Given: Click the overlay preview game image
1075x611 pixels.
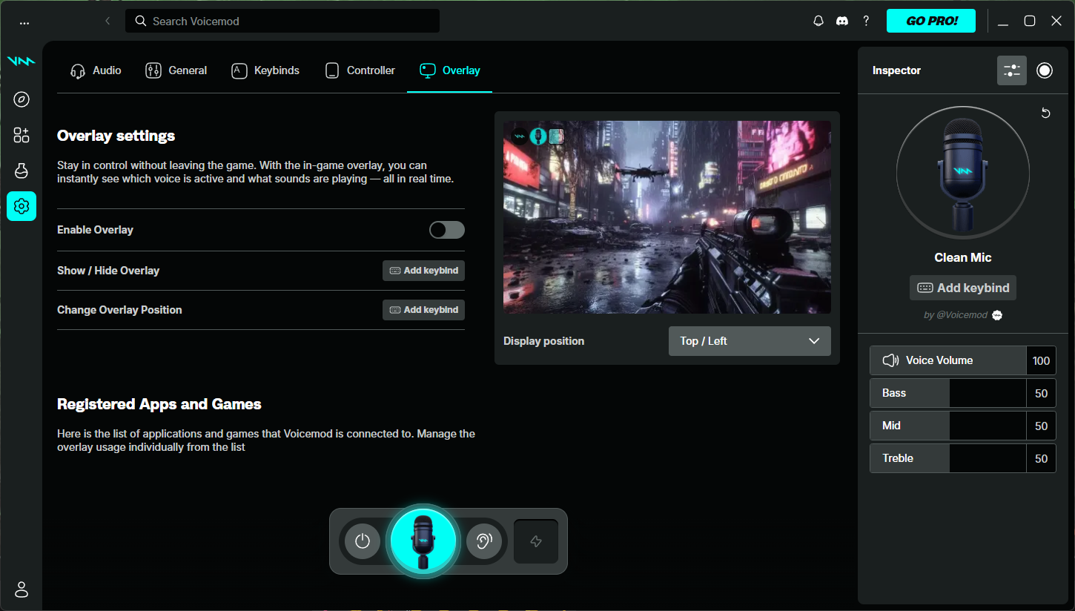Looking at the screenshot, I should point(667,217).
